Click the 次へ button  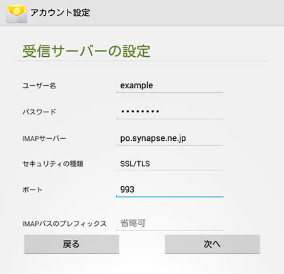tap(212, 244)
